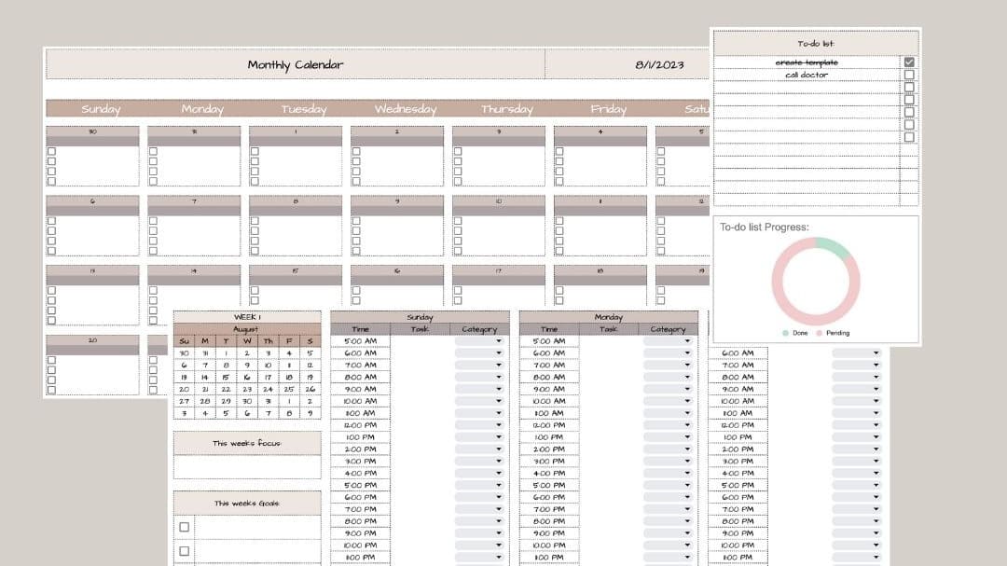Tick the first This weeks Goals checkbox
The height and width of the screenshot is (566, 1007).
click(185, 527)
